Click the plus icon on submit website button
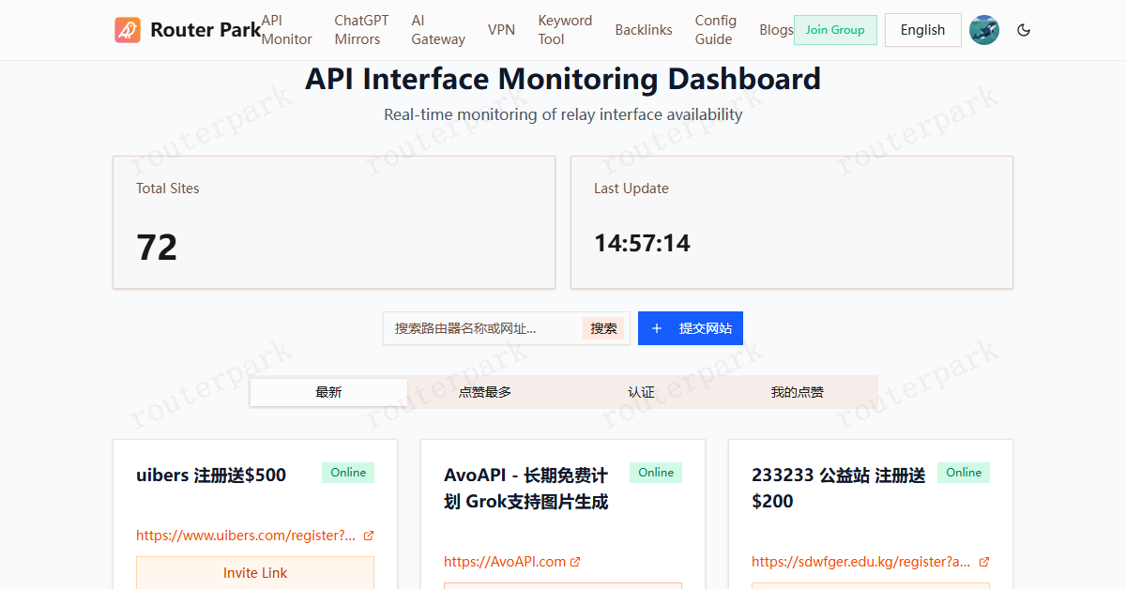The width and height of the screenshot is (1126, 589). (x=657, y=328)
